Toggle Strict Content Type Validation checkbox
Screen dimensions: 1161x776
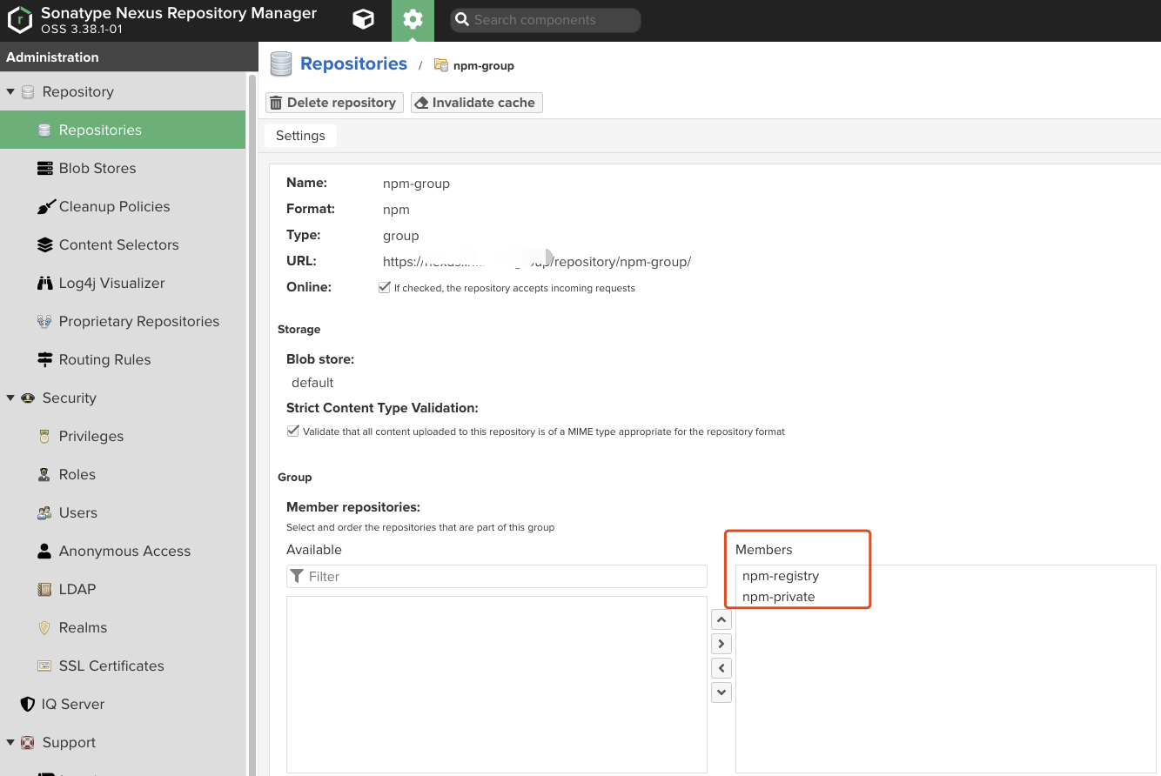[x=292, y=431]
